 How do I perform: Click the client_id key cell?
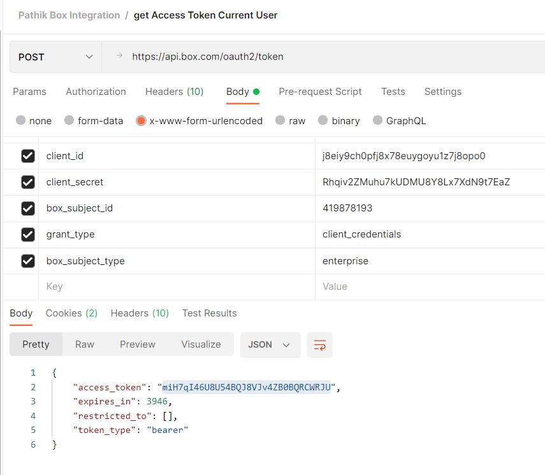click(177, 156)
